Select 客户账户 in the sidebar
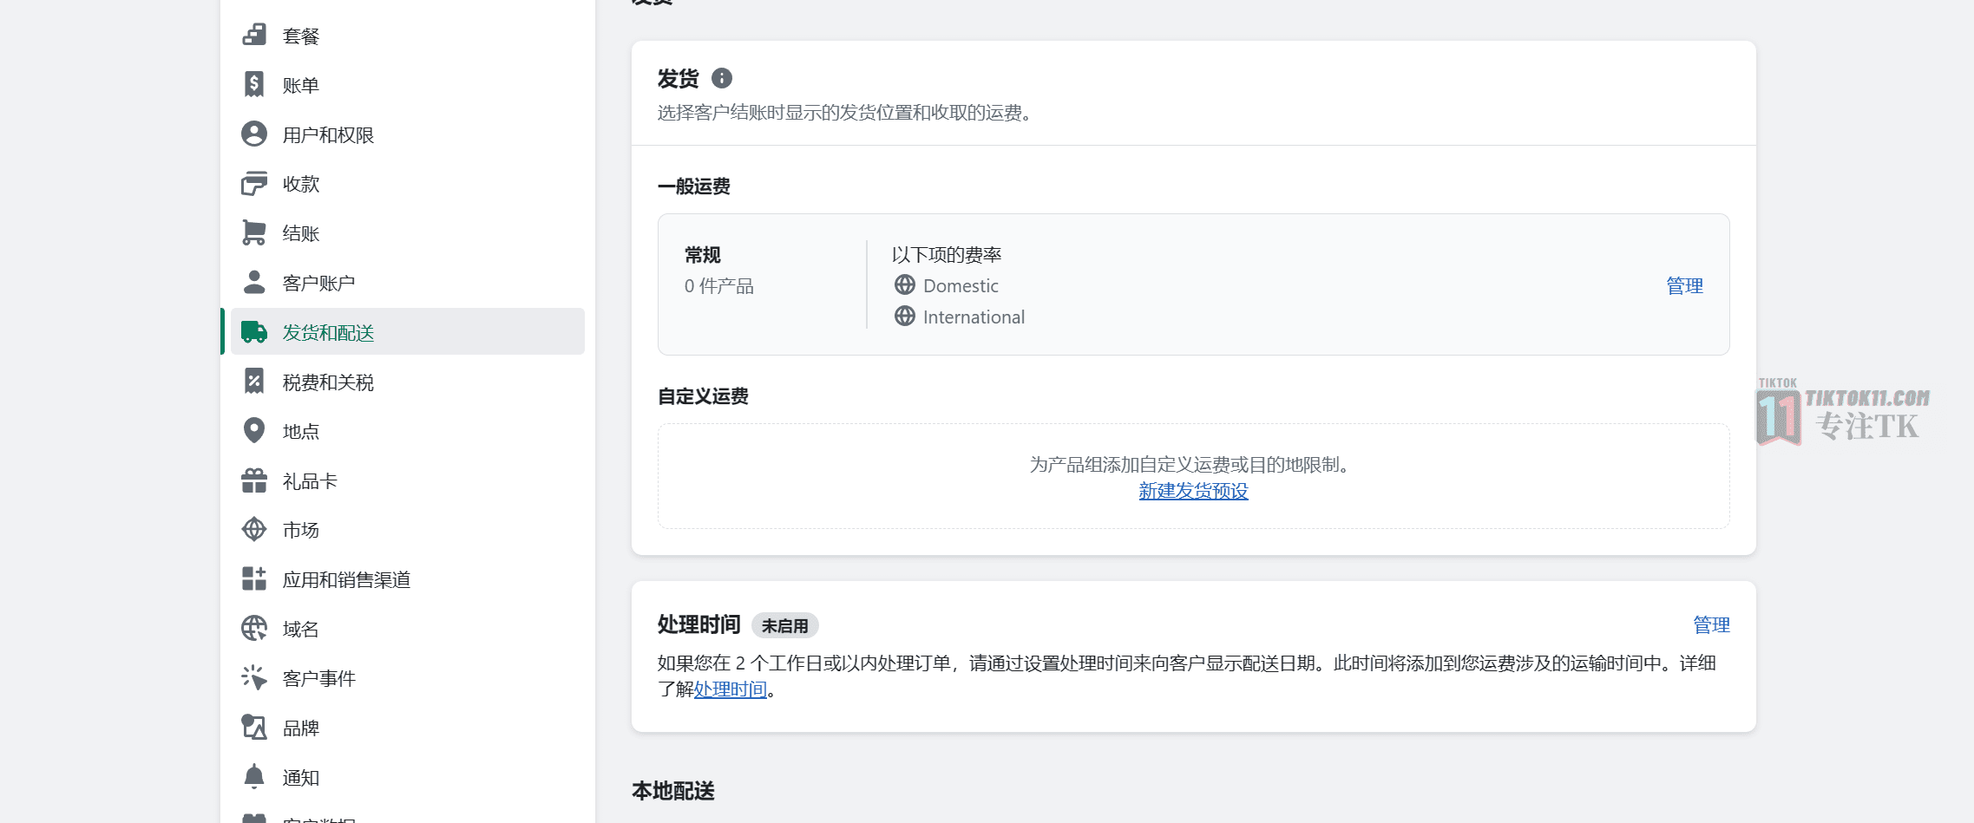This screenshot has height=823, width=1974. coord(408,283)
